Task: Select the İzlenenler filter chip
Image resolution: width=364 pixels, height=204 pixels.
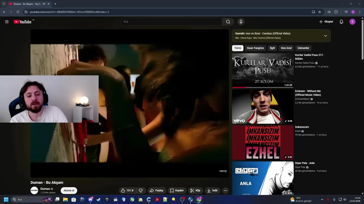Action: pos(303,48)
